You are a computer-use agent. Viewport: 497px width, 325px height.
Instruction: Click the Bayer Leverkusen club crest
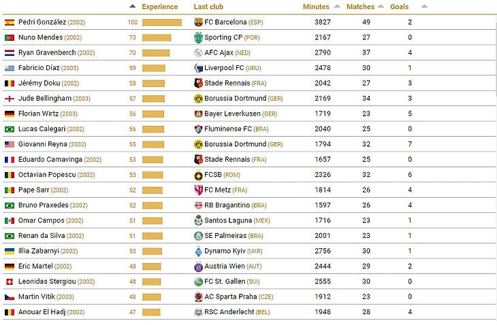(x=198, y=114)
